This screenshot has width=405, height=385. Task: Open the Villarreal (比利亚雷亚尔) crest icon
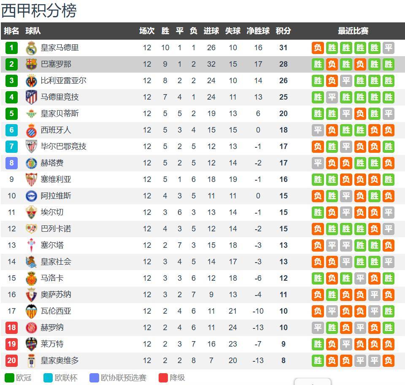(x=31, y=81)
